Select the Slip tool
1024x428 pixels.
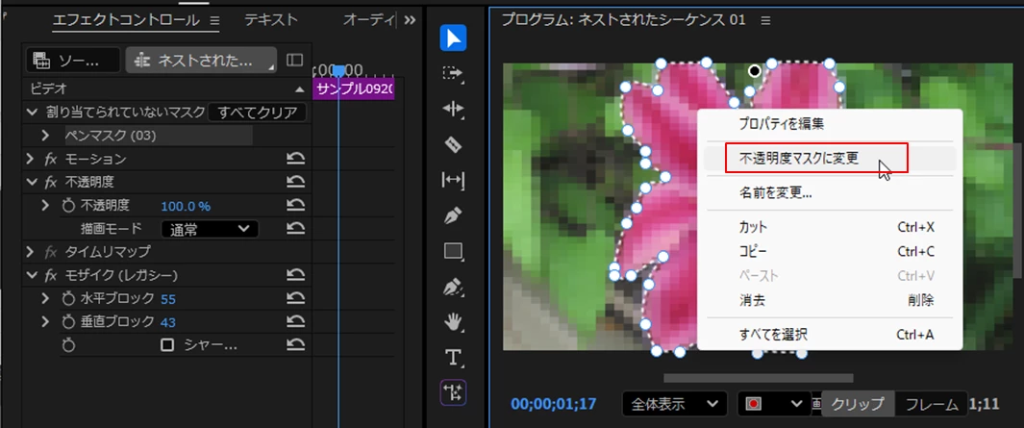tap(453, 180)
